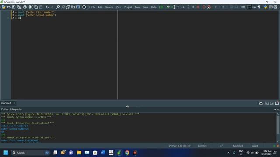
Task: Open the Find magnifier tool
Action: click(x=58, y=7)
